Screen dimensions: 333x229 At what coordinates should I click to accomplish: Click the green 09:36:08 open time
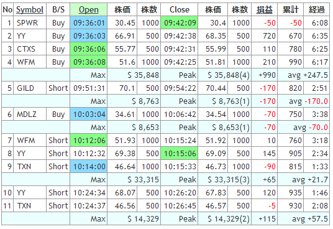(89, 62)
